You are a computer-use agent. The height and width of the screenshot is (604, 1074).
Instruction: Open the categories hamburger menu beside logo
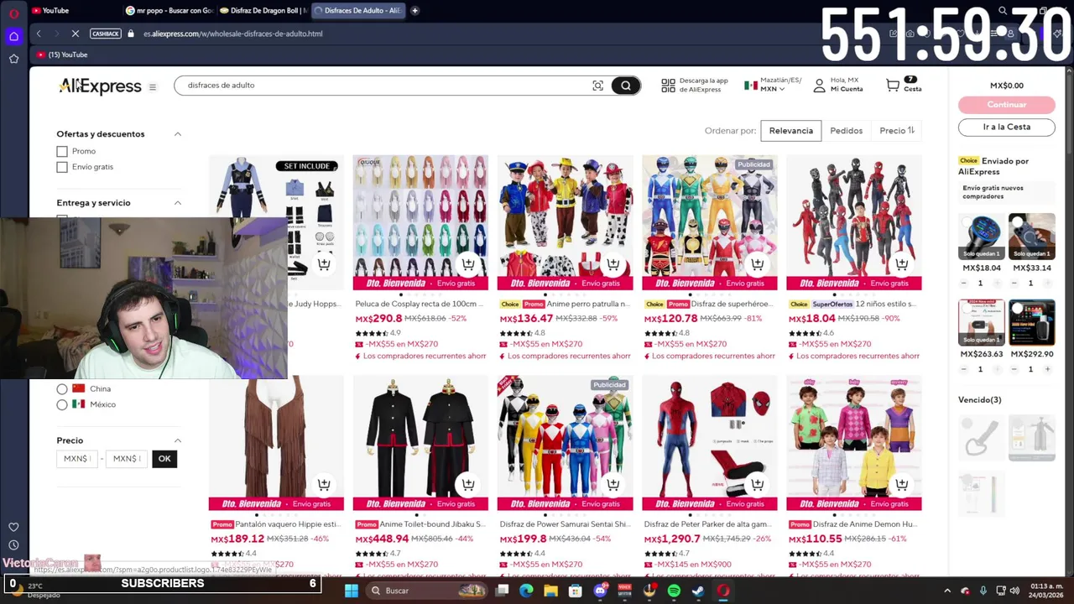pyautogui.click(x=152, y=86)
